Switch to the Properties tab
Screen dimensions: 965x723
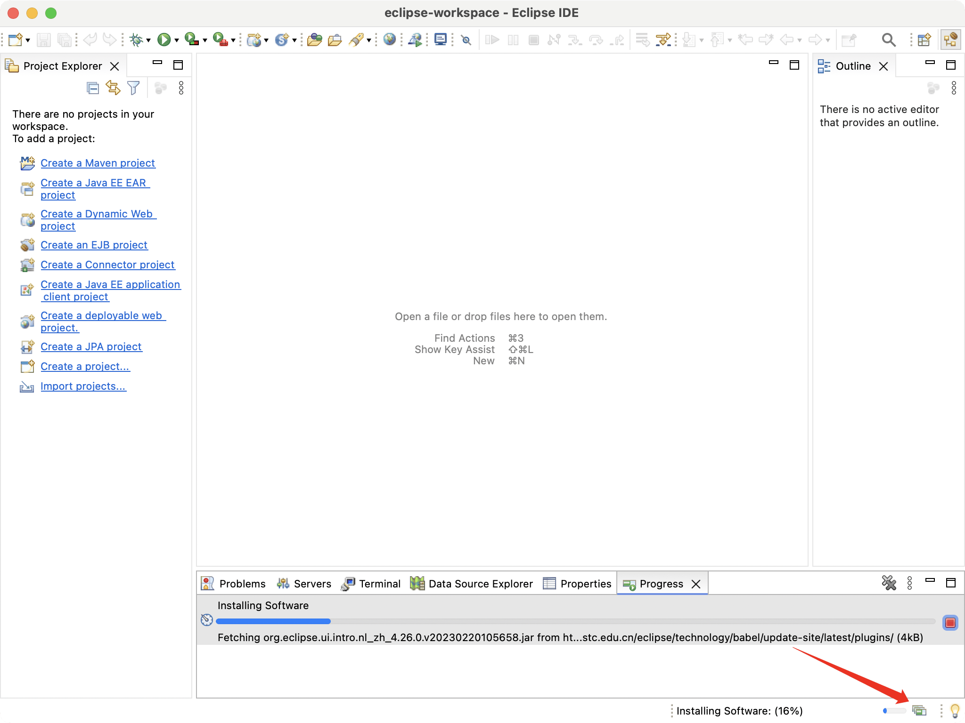(577, 584)
